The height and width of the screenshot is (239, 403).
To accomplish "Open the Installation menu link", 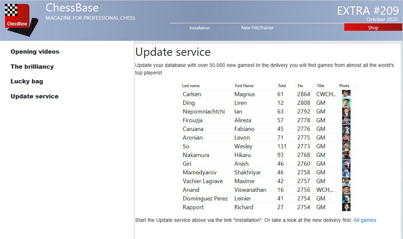I will point(200,28).
